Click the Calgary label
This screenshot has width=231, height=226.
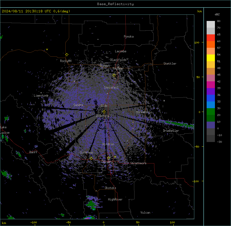click(x=107, y=162)
